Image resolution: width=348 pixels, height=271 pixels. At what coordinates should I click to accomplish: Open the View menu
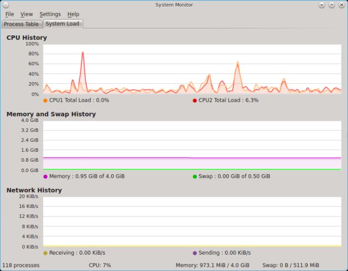(27, 14)
